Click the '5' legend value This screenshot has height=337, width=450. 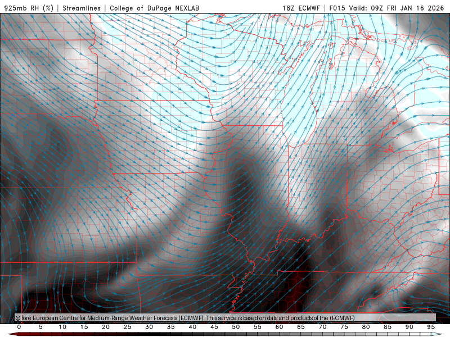(40, 327)
